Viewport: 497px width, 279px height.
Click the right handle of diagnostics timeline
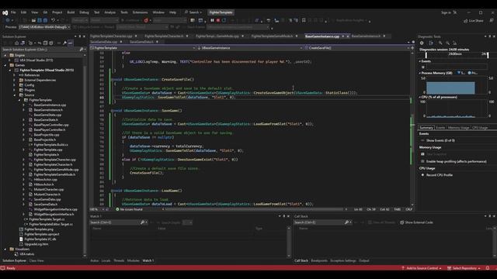click(488, 55)
